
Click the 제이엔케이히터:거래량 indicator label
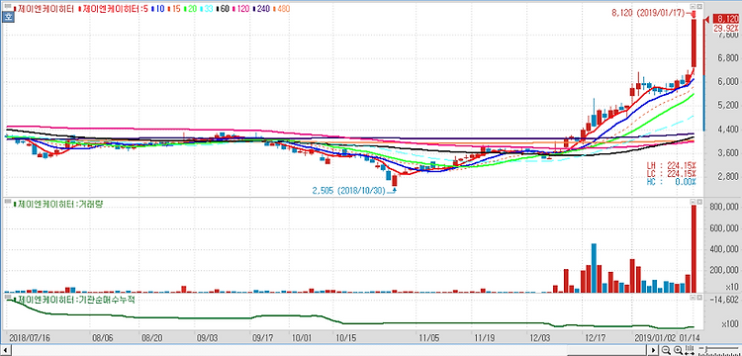tap(59, 205)
